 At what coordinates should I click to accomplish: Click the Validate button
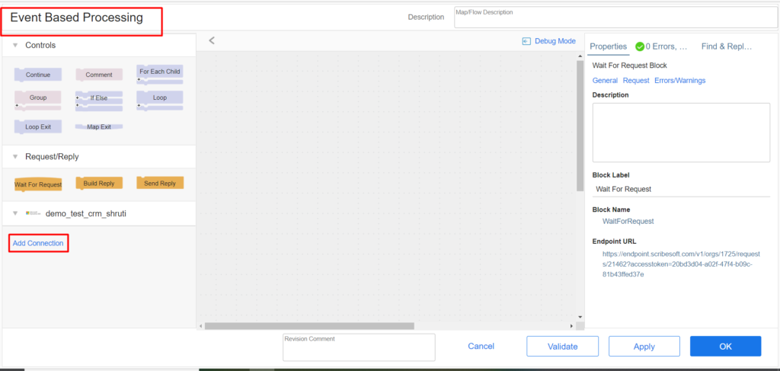click(563, 346)
